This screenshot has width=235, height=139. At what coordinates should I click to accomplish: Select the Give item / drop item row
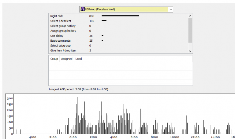pos(118,50)
